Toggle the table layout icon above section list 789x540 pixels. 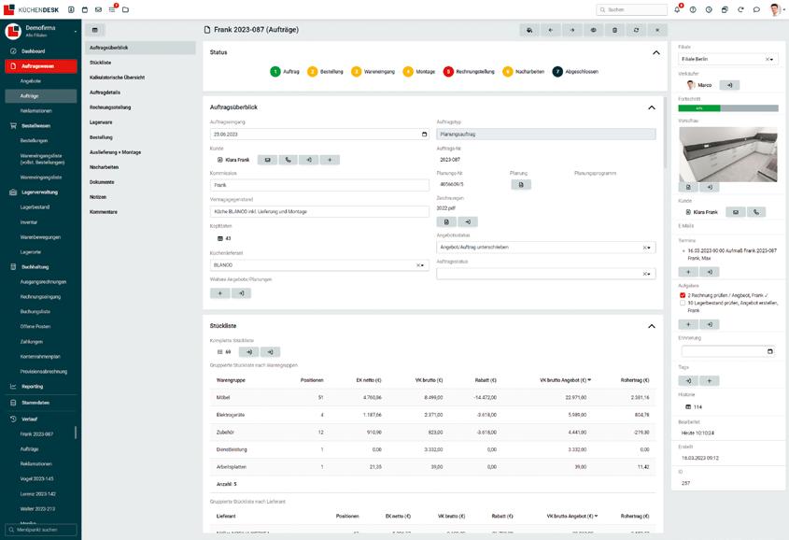click(94, 30)
